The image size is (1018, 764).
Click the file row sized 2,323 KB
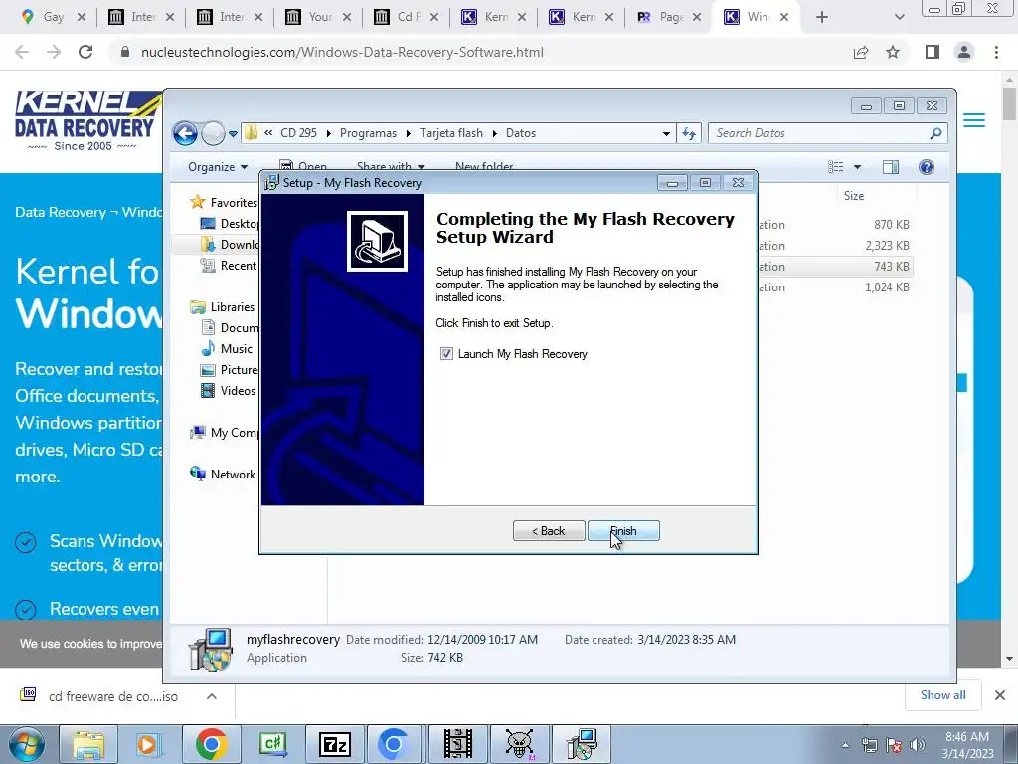pyautogui.click(x=834, y=246)
